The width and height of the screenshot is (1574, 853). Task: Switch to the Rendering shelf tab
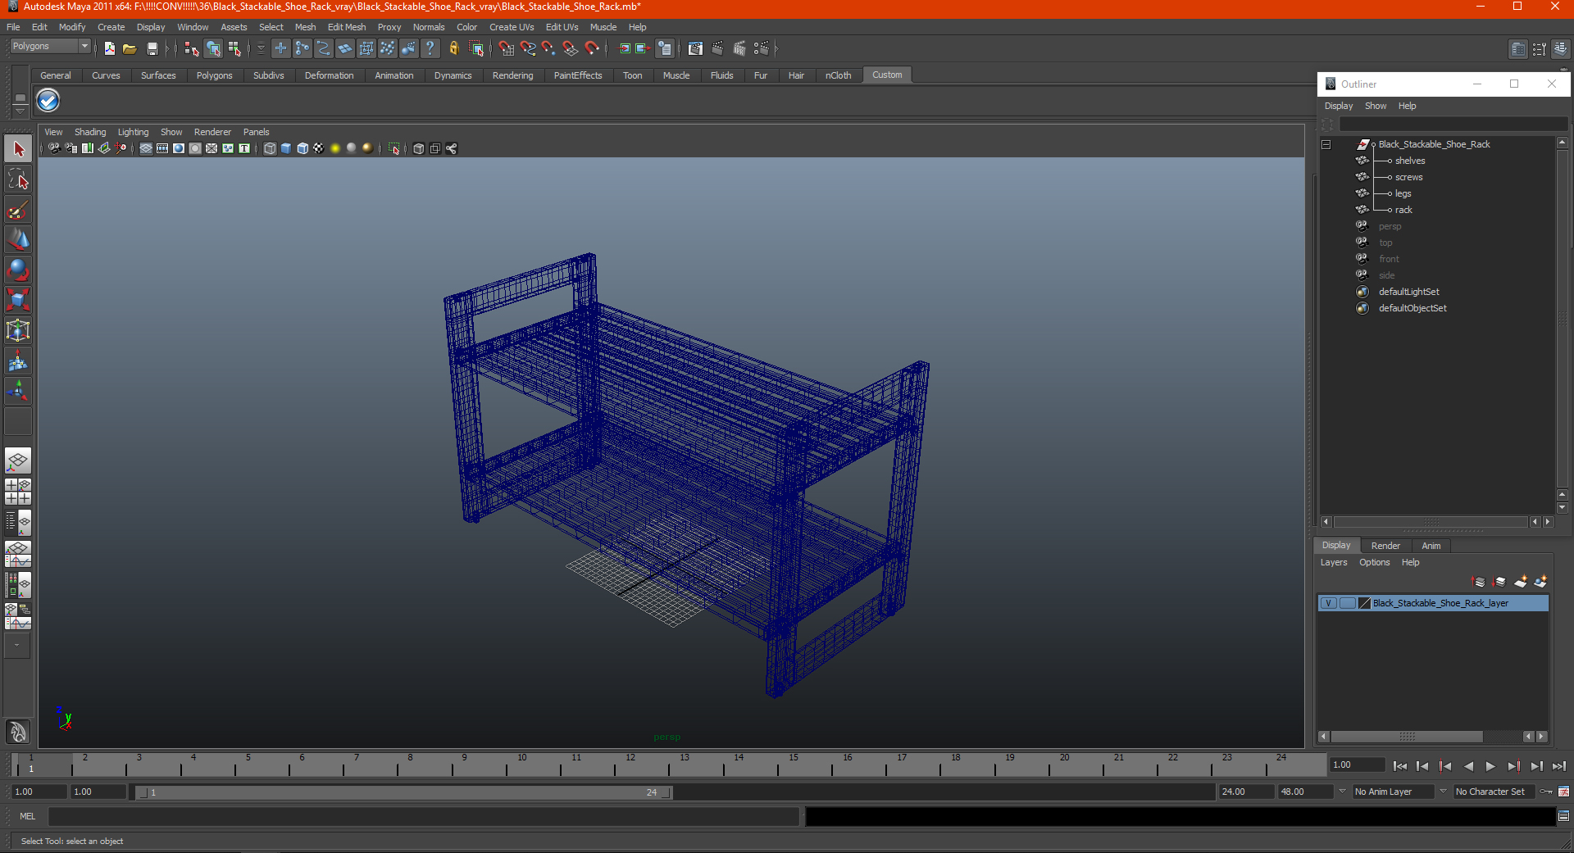click(x=512, y=75)
